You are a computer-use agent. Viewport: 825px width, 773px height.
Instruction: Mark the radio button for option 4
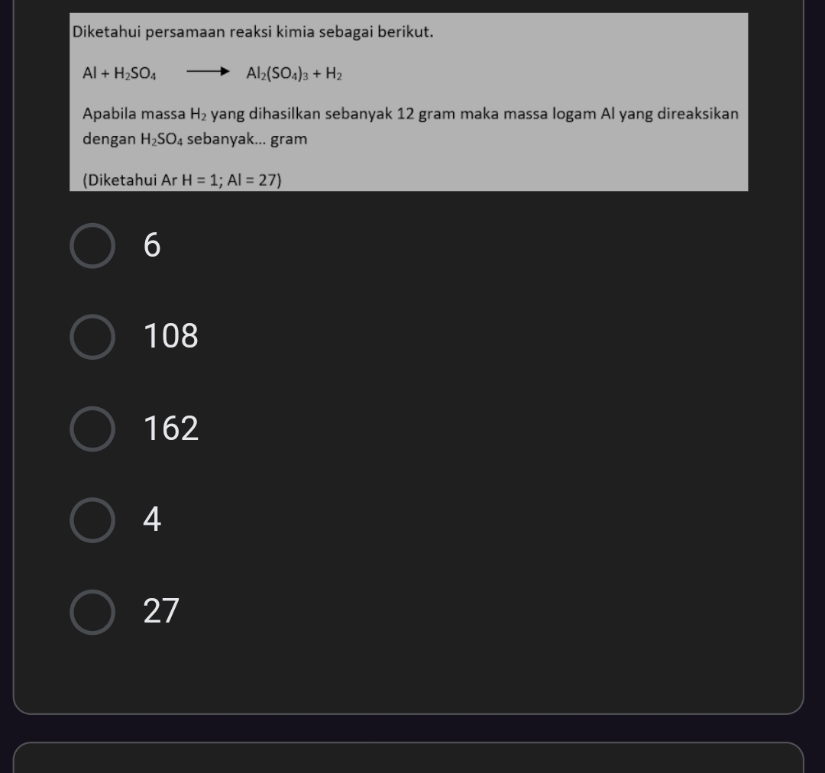(92, 520)
